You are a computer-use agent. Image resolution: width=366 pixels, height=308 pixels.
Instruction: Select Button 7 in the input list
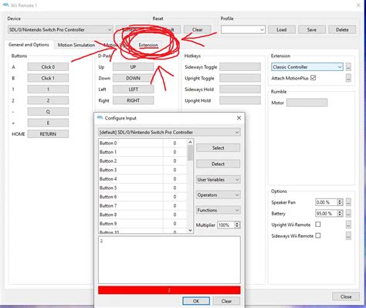142,206
